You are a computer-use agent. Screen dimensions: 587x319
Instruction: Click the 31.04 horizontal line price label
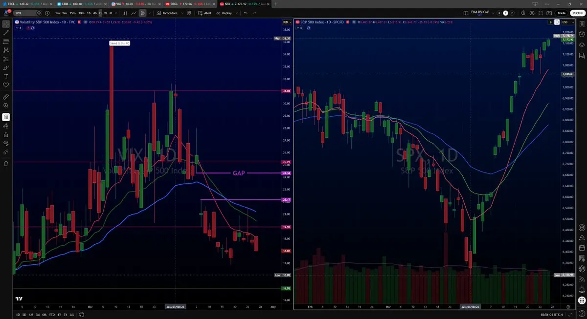pos(287,91)
